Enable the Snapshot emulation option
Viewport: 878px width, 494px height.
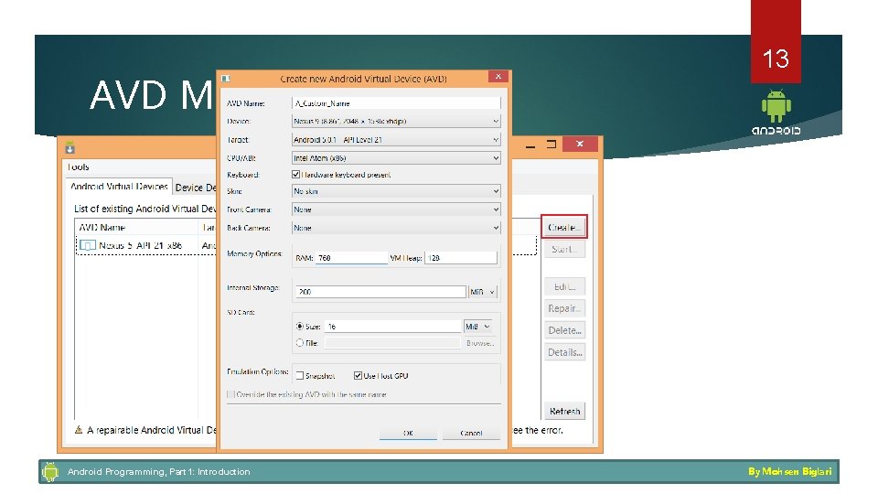pyautogui.click(x=300, y=376)
